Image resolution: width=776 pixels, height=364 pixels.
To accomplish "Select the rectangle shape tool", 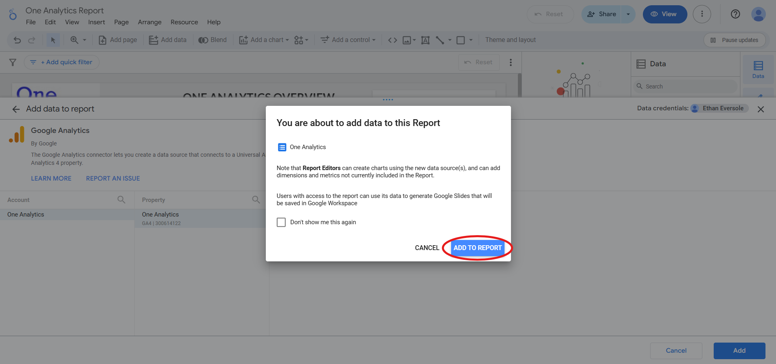I will click(x=460, y=40).
